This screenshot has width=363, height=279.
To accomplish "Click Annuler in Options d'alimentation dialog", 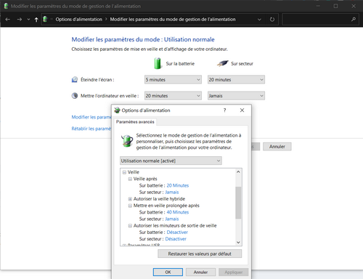I will pyautogui.click(x=200, y=272).
